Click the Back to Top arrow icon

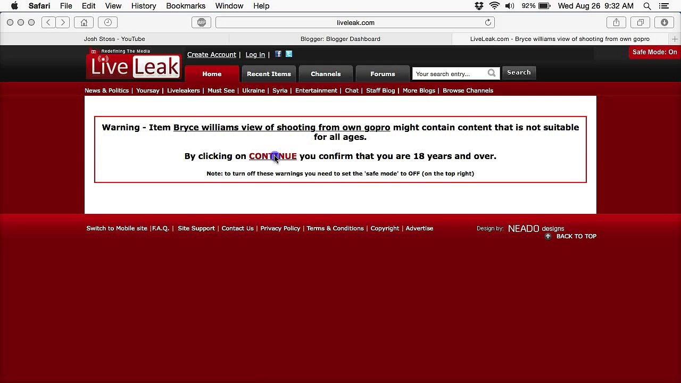click(548, 236)
